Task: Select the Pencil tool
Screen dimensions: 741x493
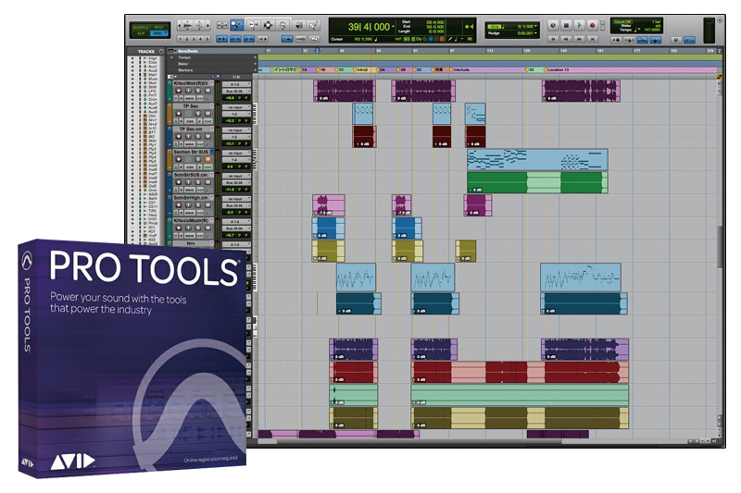Action: click(313, 25)
